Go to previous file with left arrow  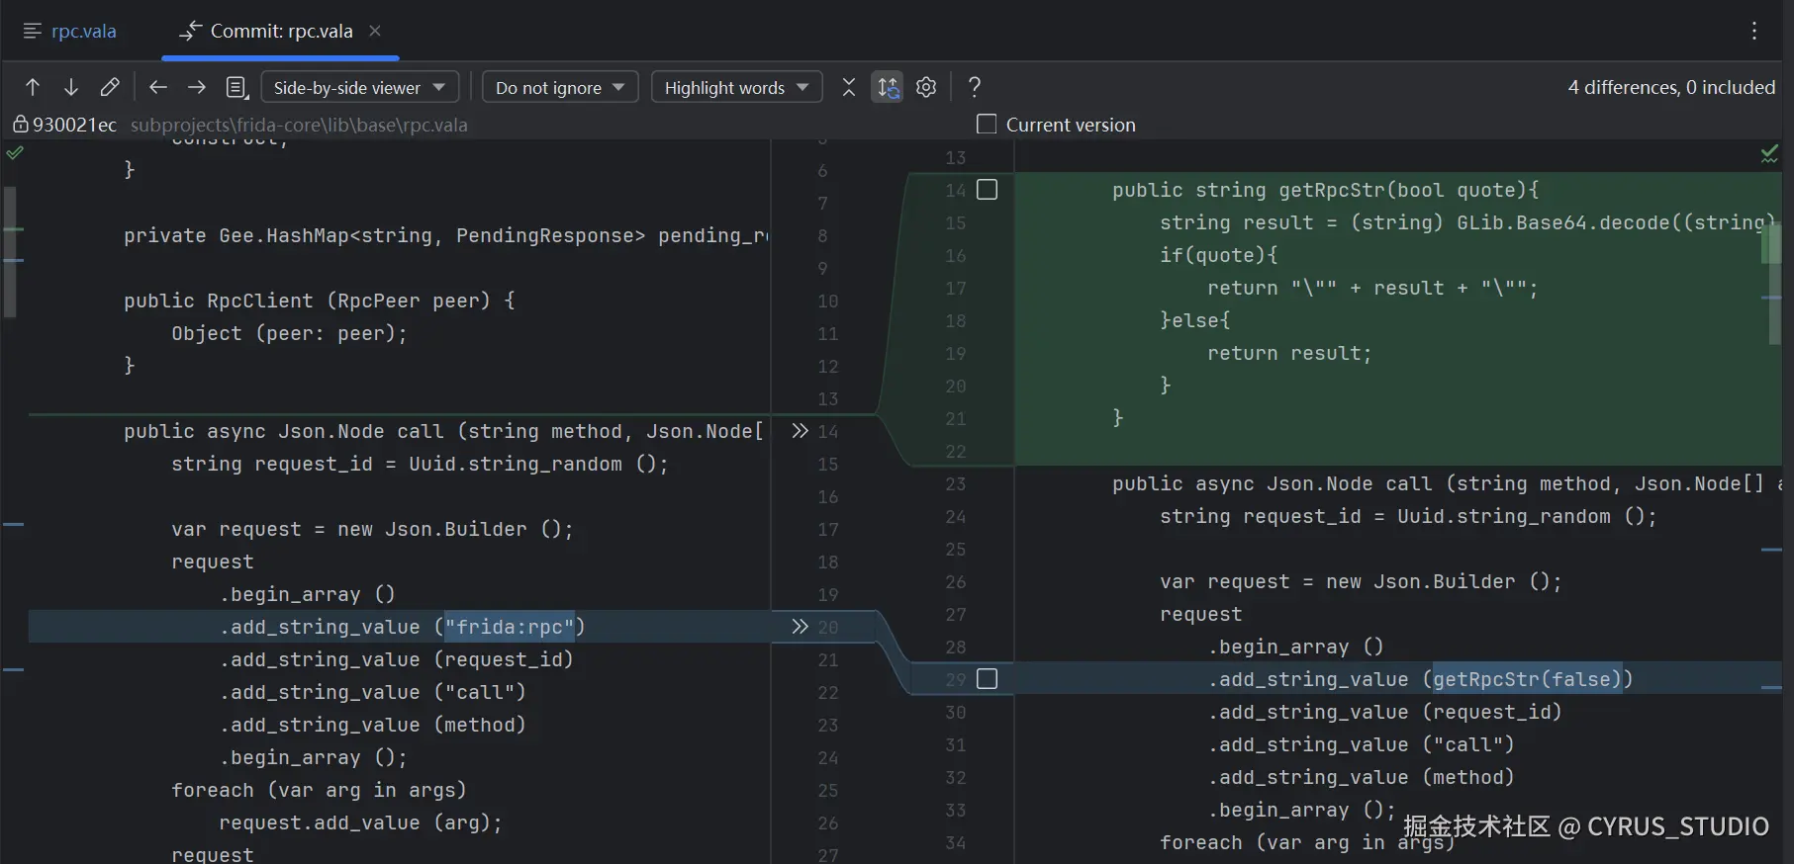157,87
